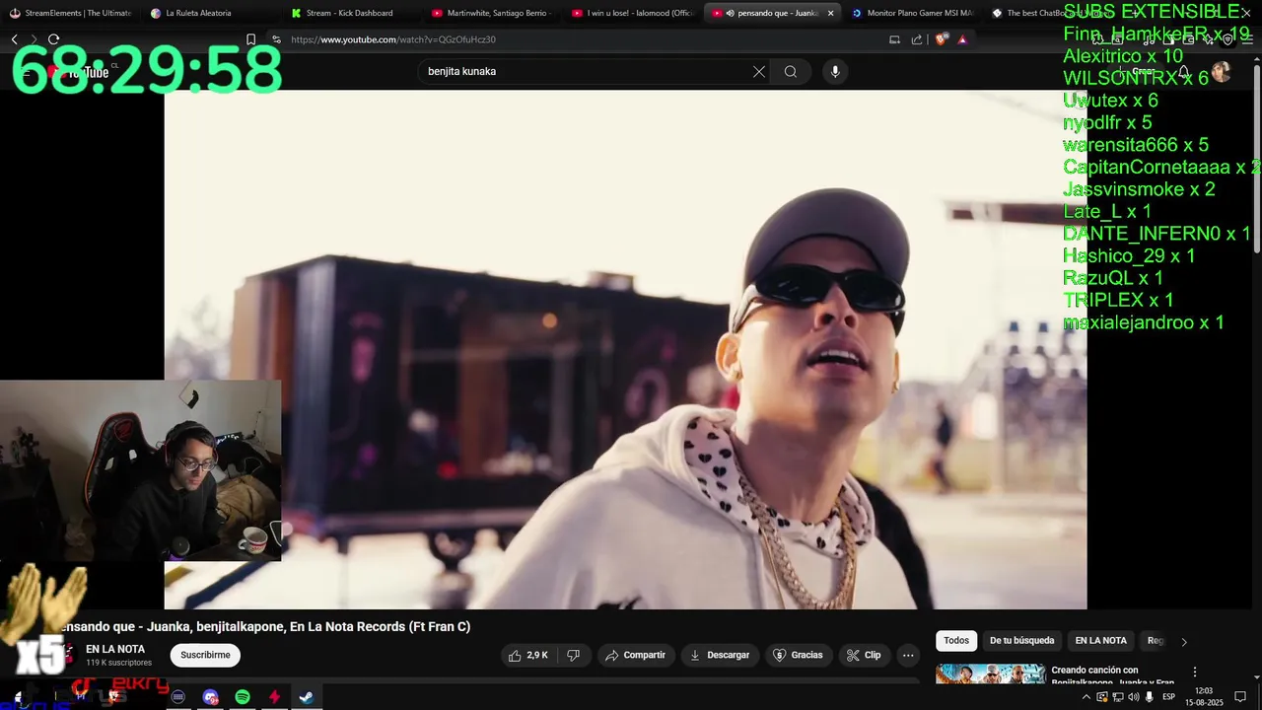The width and height of the screenshot is (1262, 710).
Task: Open the grid-like app icon on the taskbar
Action: [178, 697]
